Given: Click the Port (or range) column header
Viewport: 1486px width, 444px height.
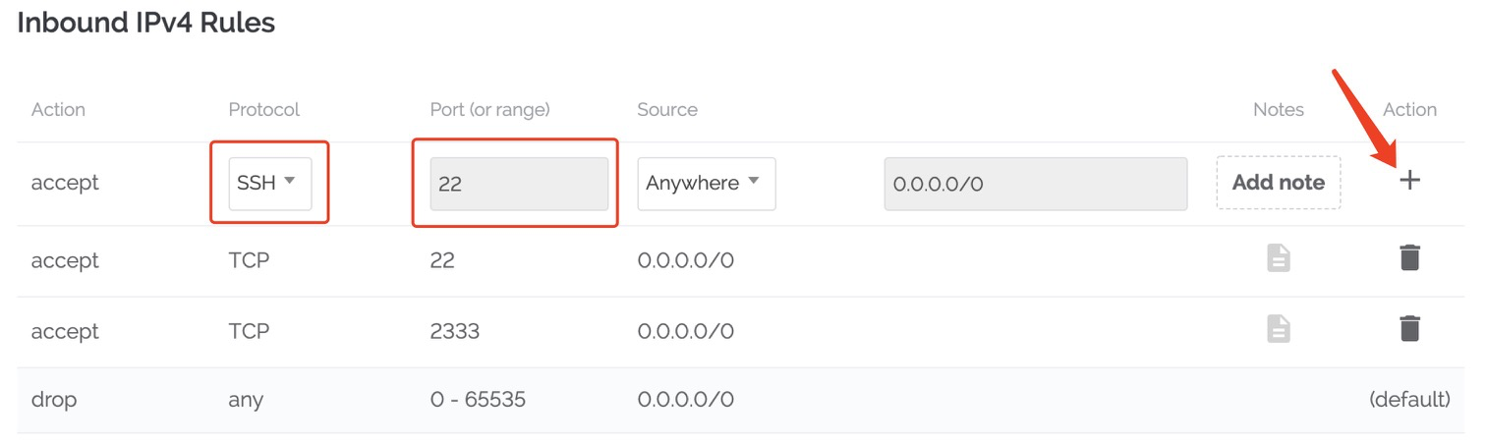Looking at the screenshot, I should tap(490, 109).
